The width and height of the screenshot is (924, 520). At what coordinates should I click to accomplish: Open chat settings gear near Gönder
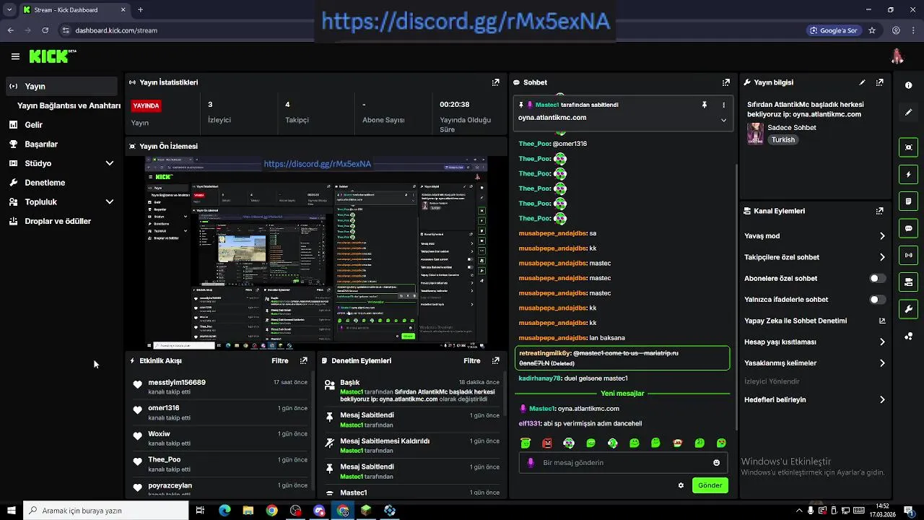pos(681,485)
